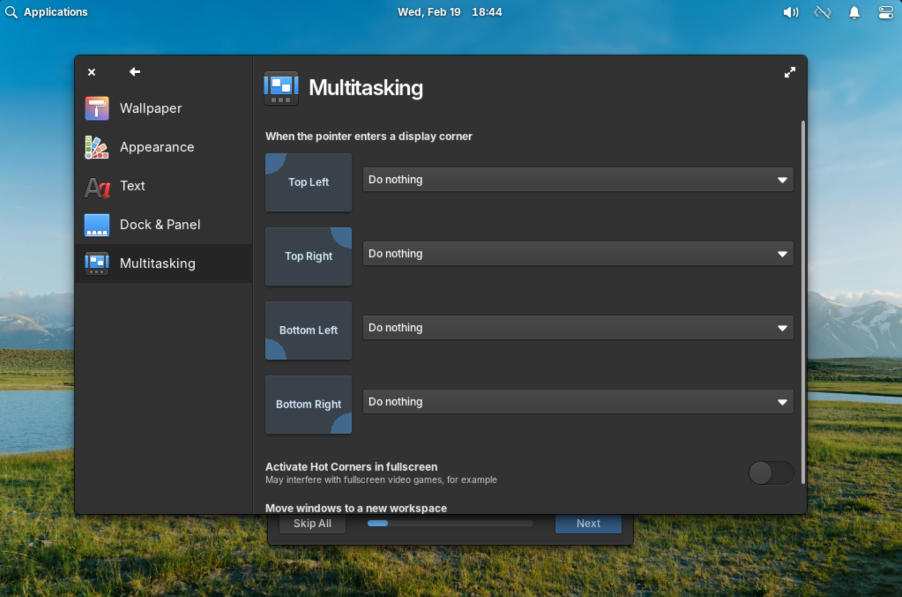Open the Top Left corner action dropdown

coord(578,180)
